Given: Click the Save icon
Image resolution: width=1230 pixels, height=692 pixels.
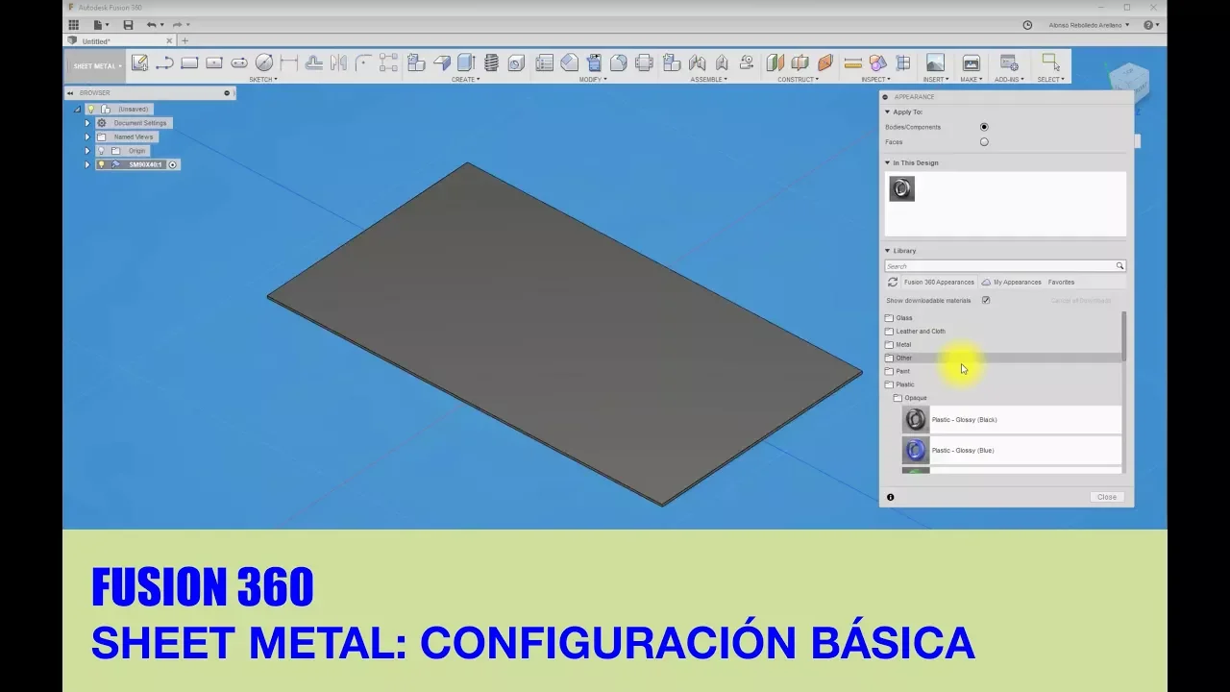Looking at the screenshot, I should click(x=128, y=25).
